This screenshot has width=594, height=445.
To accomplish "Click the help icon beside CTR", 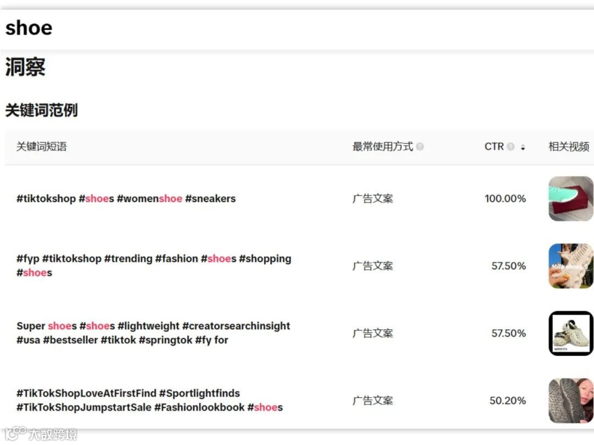I will 510,147.
